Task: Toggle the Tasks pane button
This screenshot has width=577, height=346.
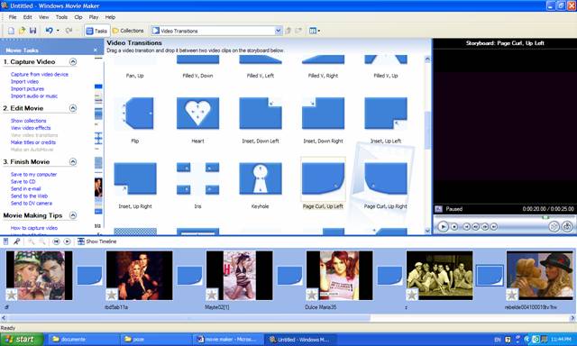Action: click(x=96, y=31)
